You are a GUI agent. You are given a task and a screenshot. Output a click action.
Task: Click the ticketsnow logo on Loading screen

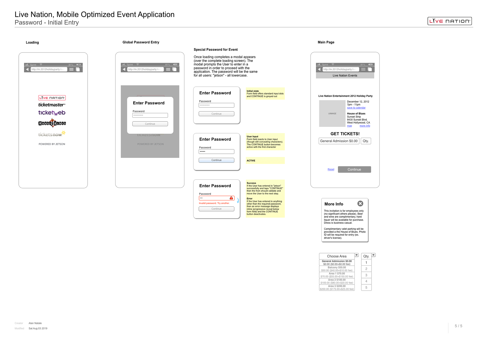(x=52, y=134)
